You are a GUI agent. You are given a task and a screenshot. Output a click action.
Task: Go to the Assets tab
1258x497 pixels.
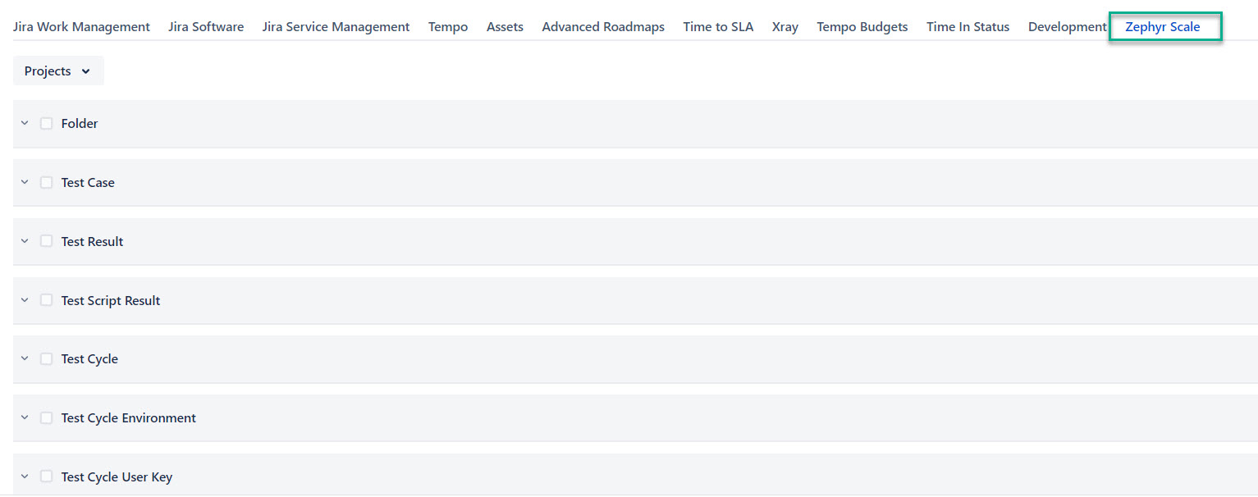point(505,27)
